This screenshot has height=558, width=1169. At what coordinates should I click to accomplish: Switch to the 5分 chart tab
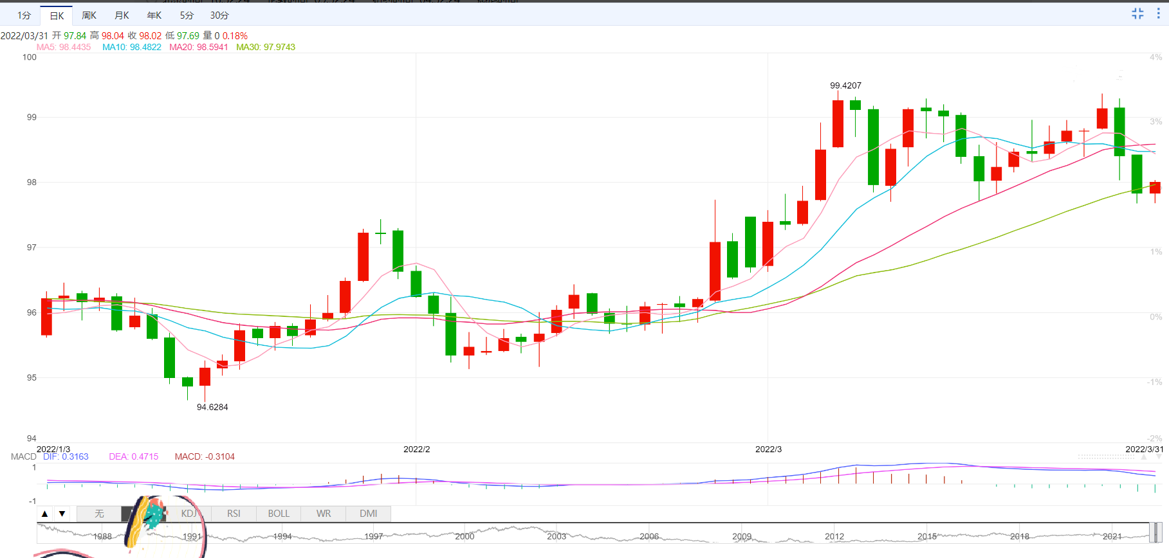pos(187,15)
